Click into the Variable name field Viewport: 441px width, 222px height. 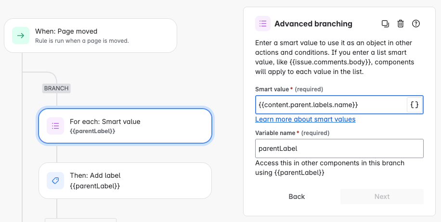(x=339, y=148)
